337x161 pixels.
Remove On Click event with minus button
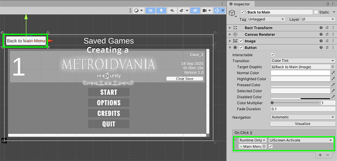pos(328,155)
